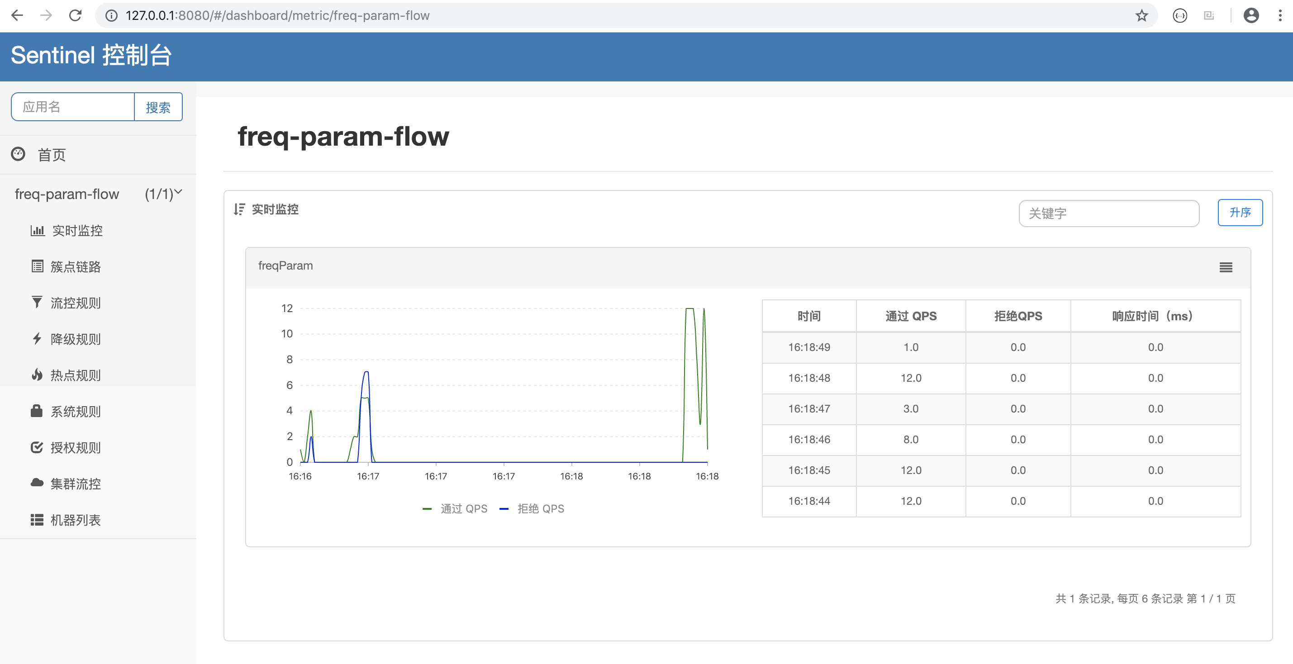The image size is (1293, 664).
Task: Click the freq-param-flow page heading
Action: (x=343, y=137)
